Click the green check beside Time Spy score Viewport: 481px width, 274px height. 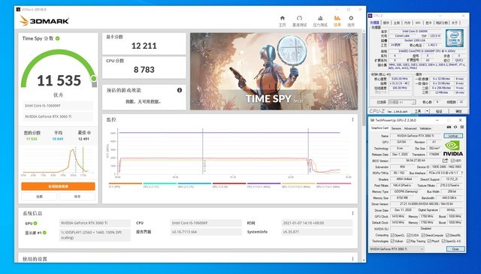(x=58, y=38)
